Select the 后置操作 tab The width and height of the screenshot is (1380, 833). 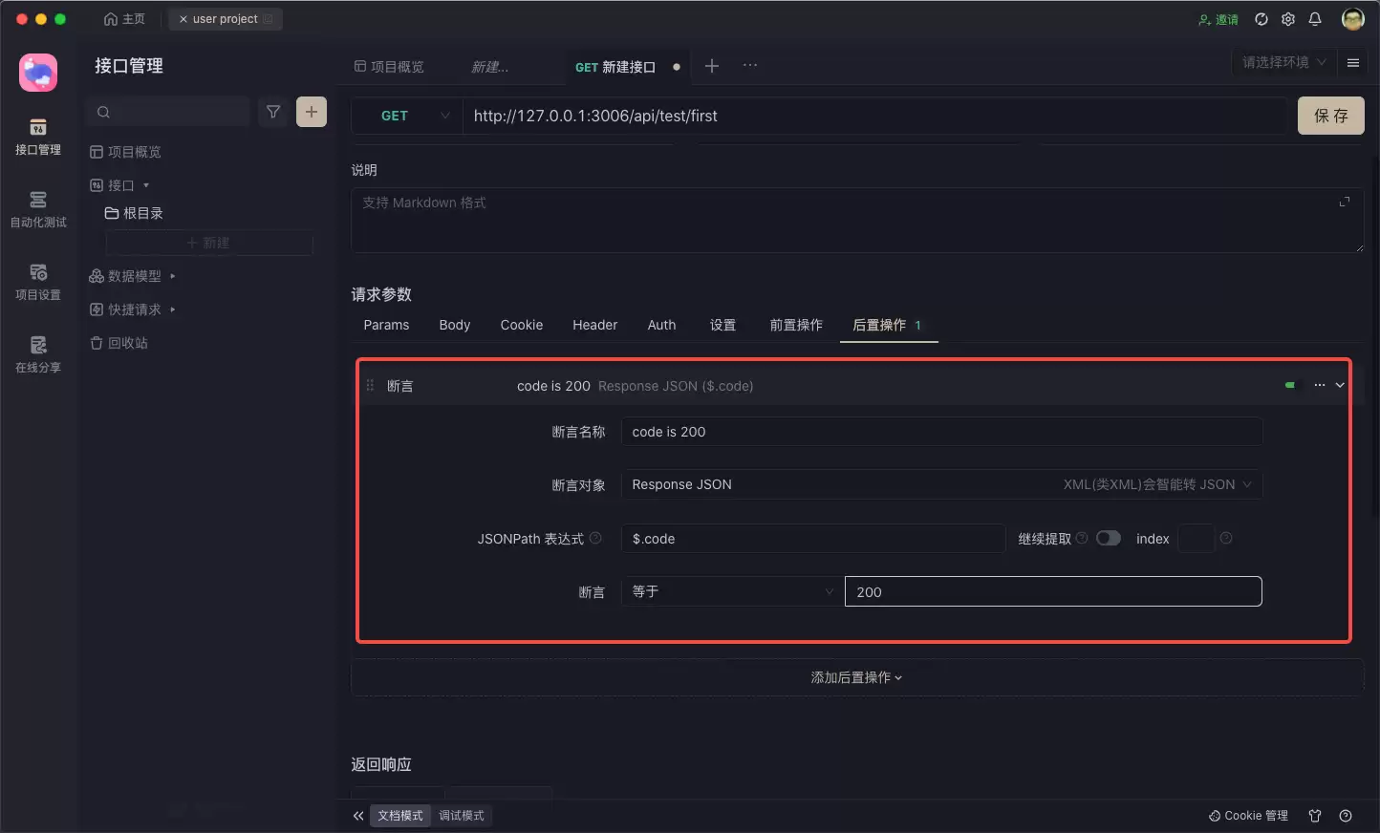pyautogui.click(x=889, y=325)
